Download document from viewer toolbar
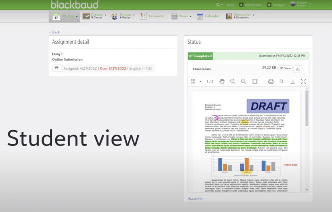The height and width of the screenshot is (212, 332). [293, 81]
